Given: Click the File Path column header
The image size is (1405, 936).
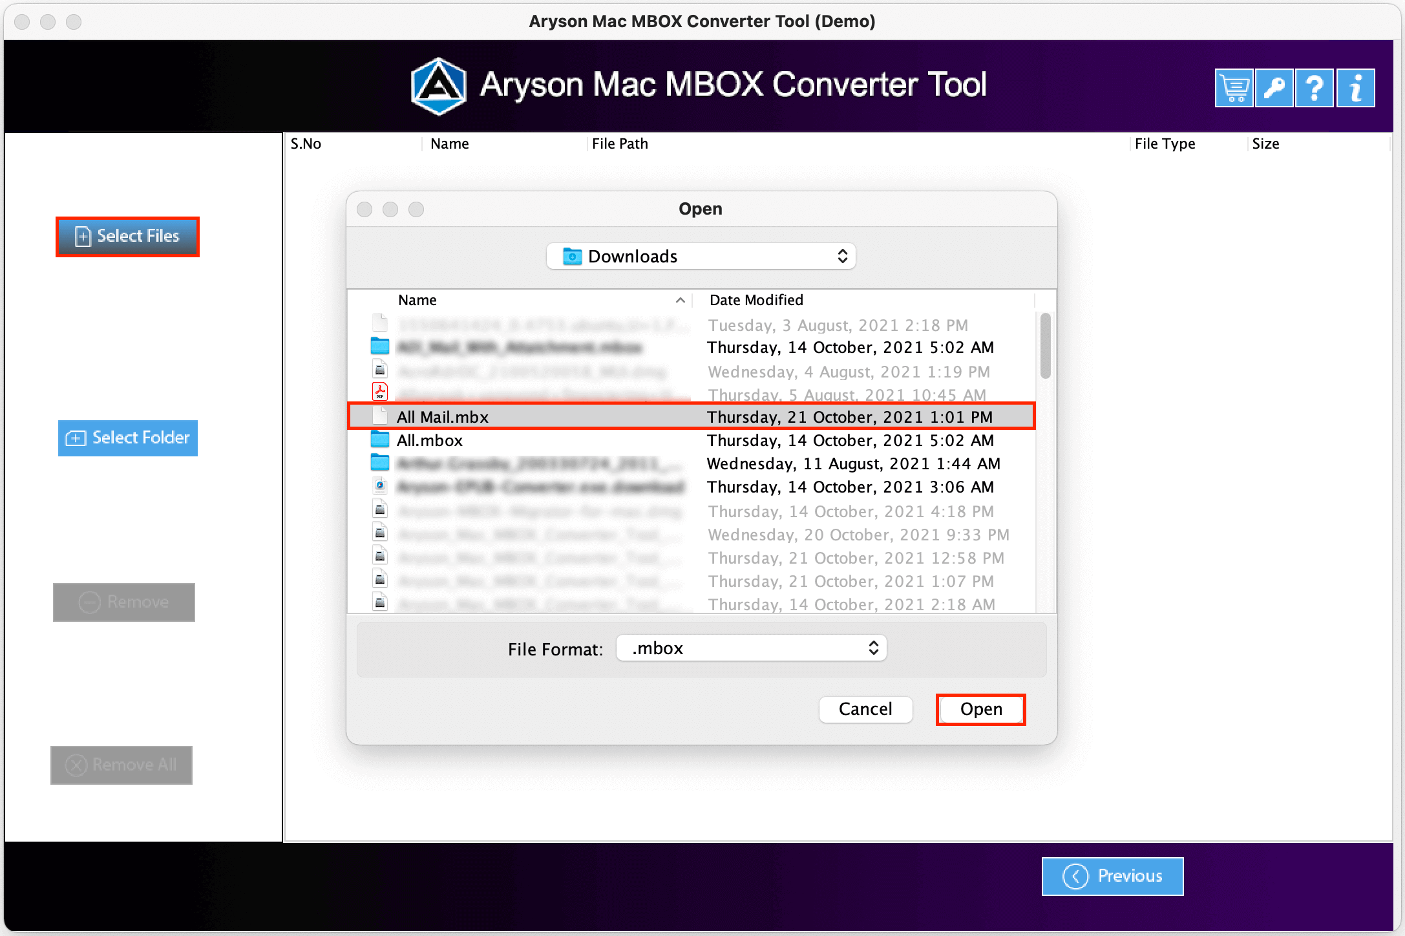Looking at the screenshot, I should click(620, 144).
